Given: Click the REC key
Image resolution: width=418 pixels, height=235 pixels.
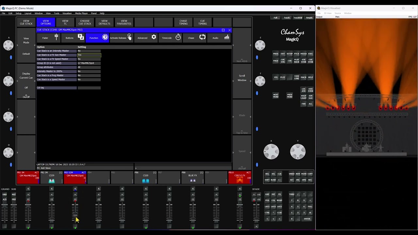Looking at the screenshot, I should point(310,180).
